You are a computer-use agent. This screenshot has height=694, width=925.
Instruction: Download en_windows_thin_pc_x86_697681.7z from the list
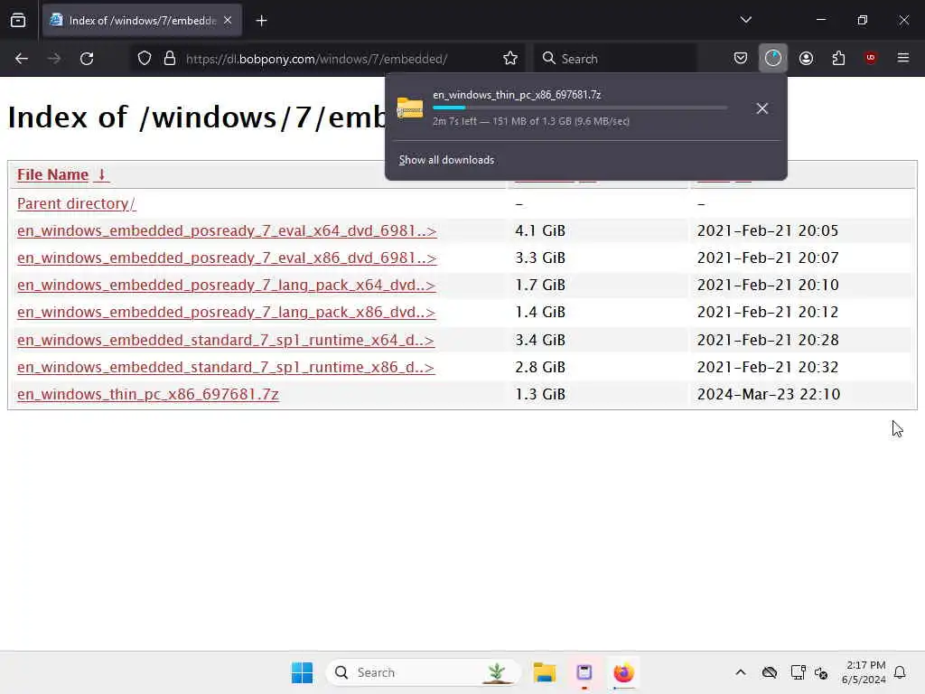point(147,394)
